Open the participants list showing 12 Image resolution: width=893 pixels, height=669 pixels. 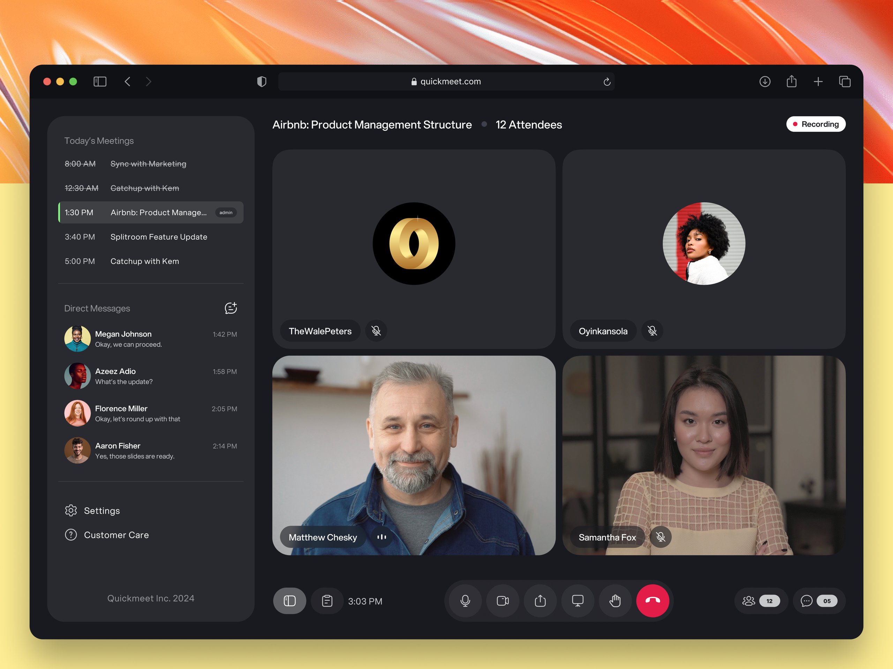click(x=761, y=601)
